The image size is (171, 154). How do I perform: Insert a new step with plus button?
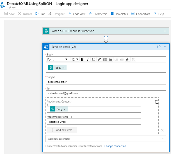tap(106, 38)
